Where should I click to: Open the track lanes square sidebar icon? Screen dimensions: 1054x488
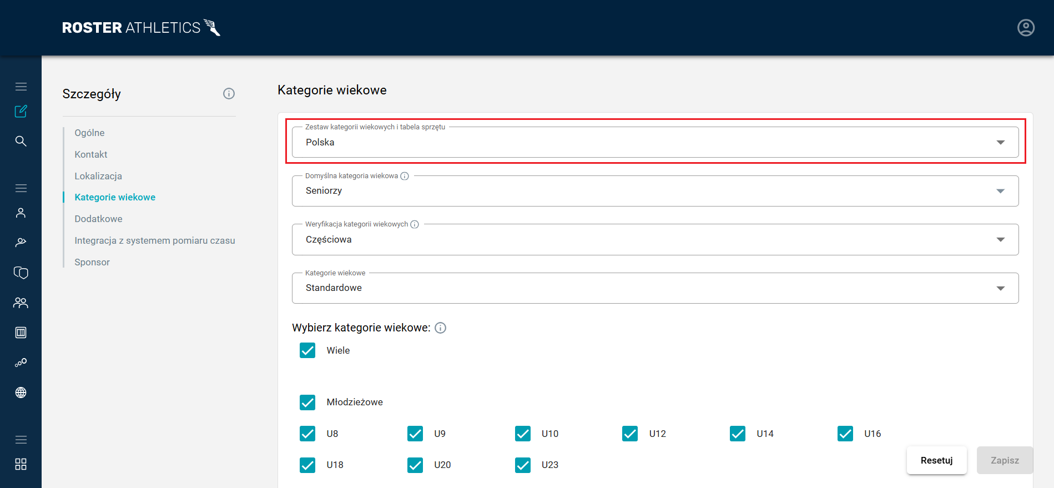[21, 333]
